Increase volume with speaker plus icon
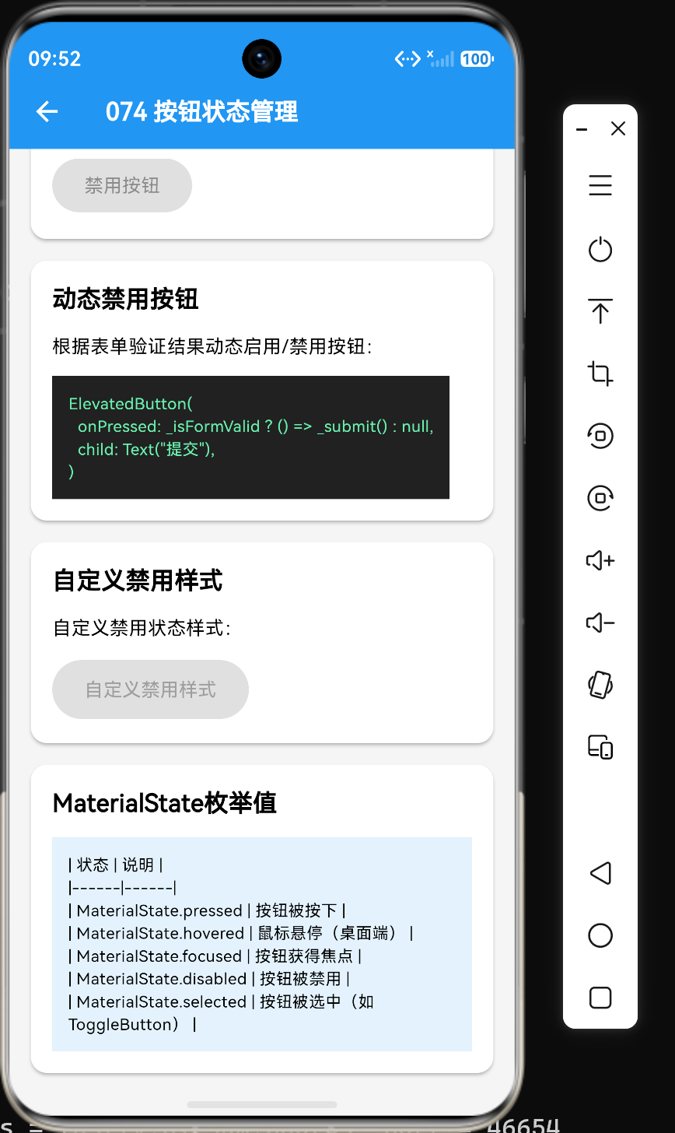 click(600, 560)
